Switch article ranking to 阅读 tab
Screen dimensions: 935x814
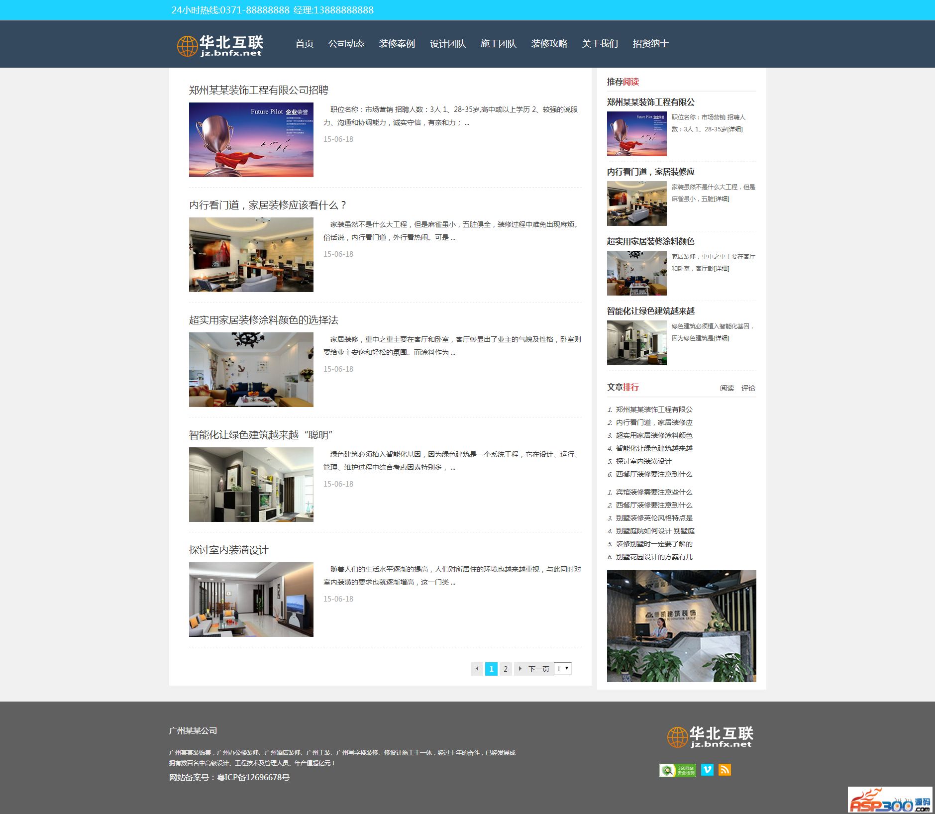(x=727, y=388)
